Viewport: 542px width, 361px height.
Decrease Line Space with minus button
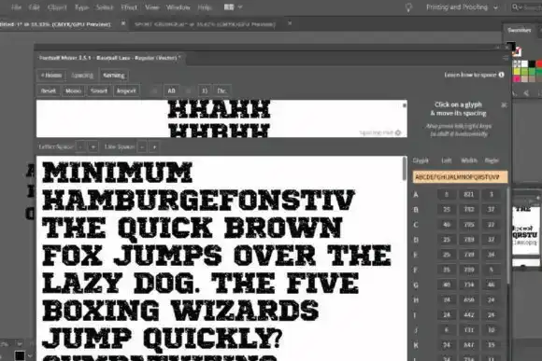tap(142, 147)
